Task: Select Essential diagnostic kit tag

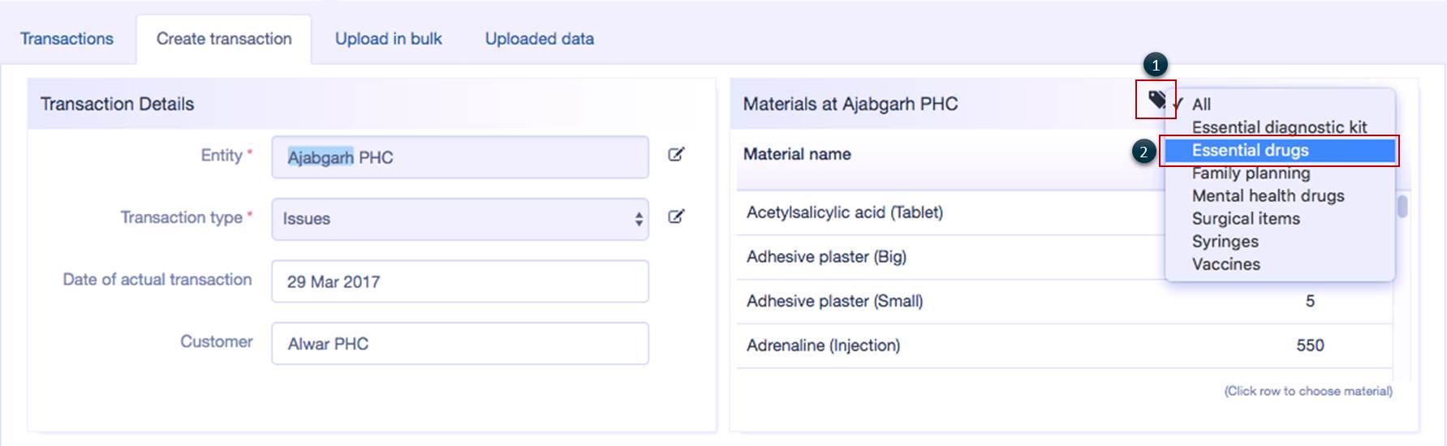Action: [1279, 127]
